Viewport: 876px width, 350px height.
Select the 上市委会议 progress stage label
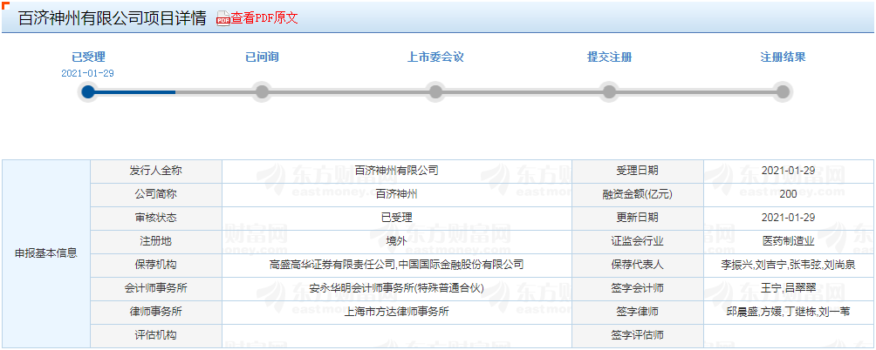(x=435, y=57)
